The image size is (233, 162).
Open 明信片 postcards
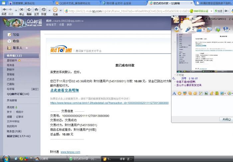[20, 112]
